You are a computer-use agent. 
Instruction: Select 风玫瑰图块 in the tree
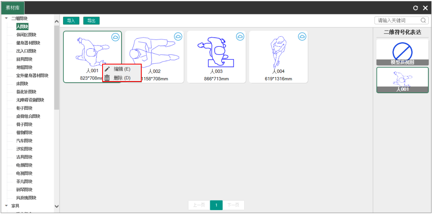[x=26, y=198]
